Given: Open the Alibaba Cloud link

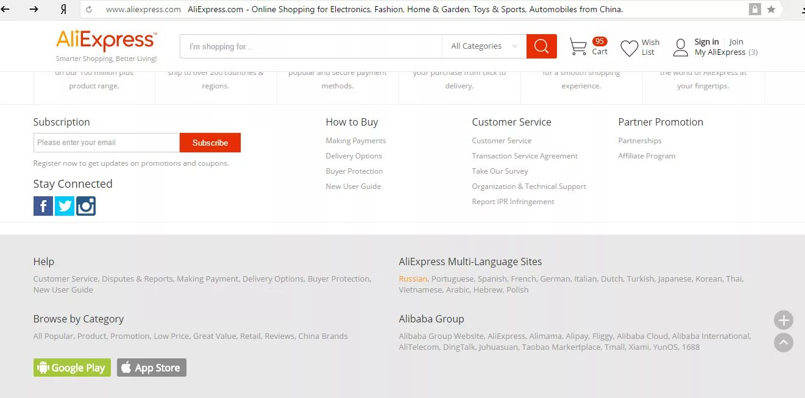Looking at the screenshot, I should click(642, 336).
